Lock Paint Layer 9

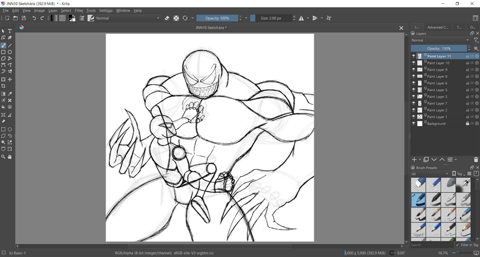pyautogui.click(x=467, y=70)
